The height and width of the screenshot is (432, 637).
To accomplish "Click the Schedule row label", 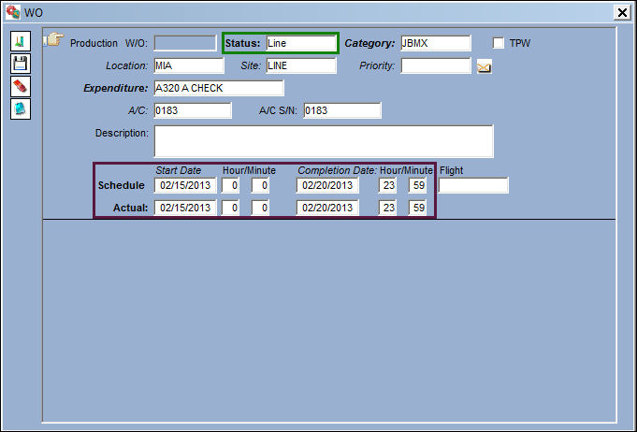I will point(122,185).
